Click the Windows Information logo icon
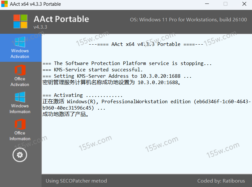Viewport: 252px width, 187px height. click(20, 97)
